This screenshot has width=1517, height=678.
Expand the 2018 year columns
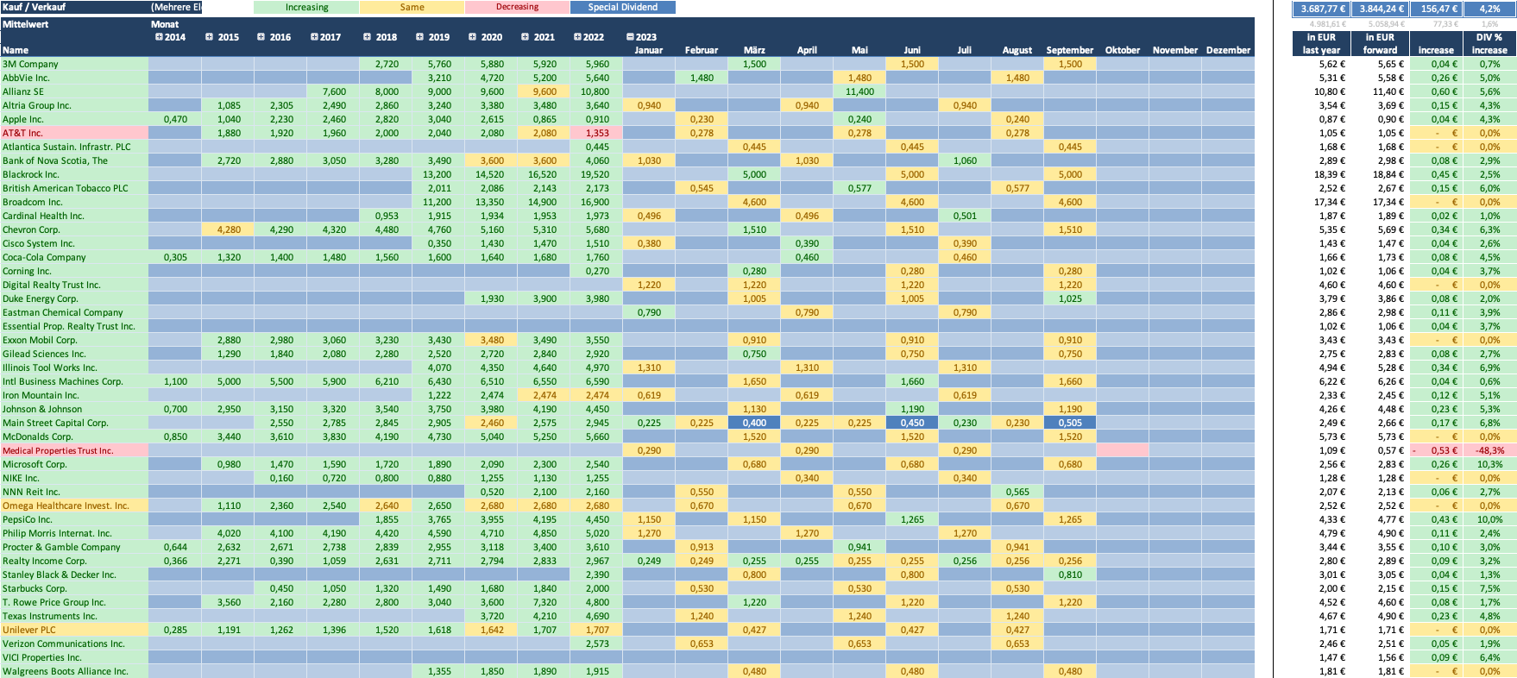(x=367, y=37)
